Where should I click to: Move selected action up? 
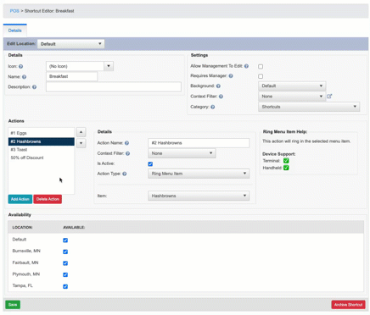click(x=81, y=132)
